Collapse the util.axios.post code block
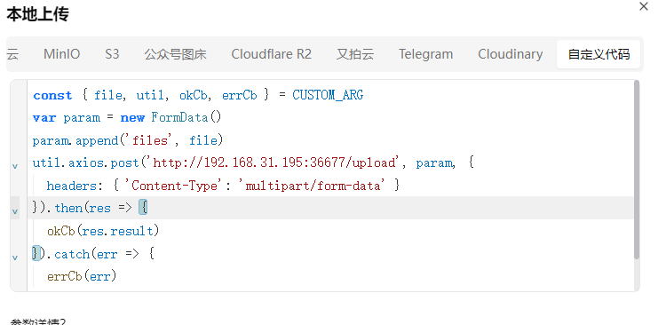 pos(15,166)
